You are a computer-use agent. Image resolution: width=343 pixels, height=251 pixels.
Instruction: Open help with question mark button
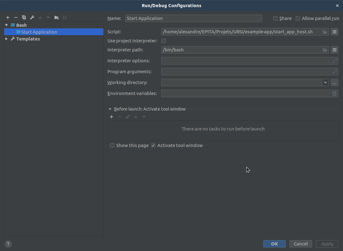8,244
